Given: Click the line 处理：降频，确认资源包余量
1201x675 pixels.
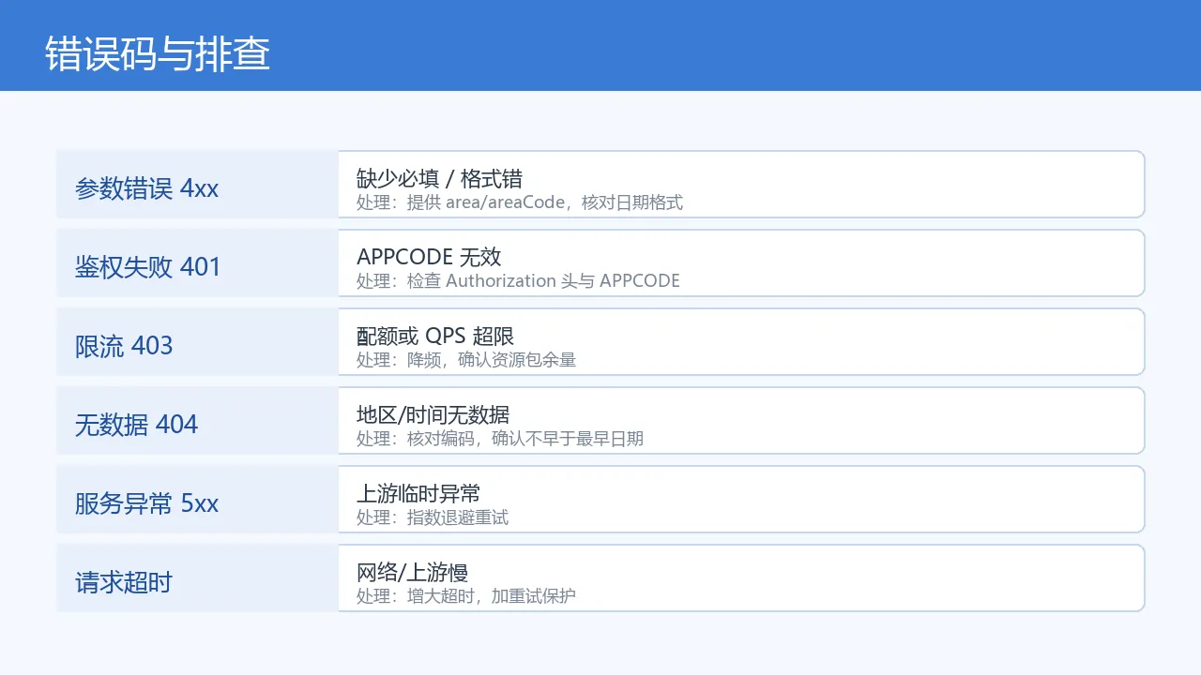Looking at the screenshot, I should click(466, 360).
